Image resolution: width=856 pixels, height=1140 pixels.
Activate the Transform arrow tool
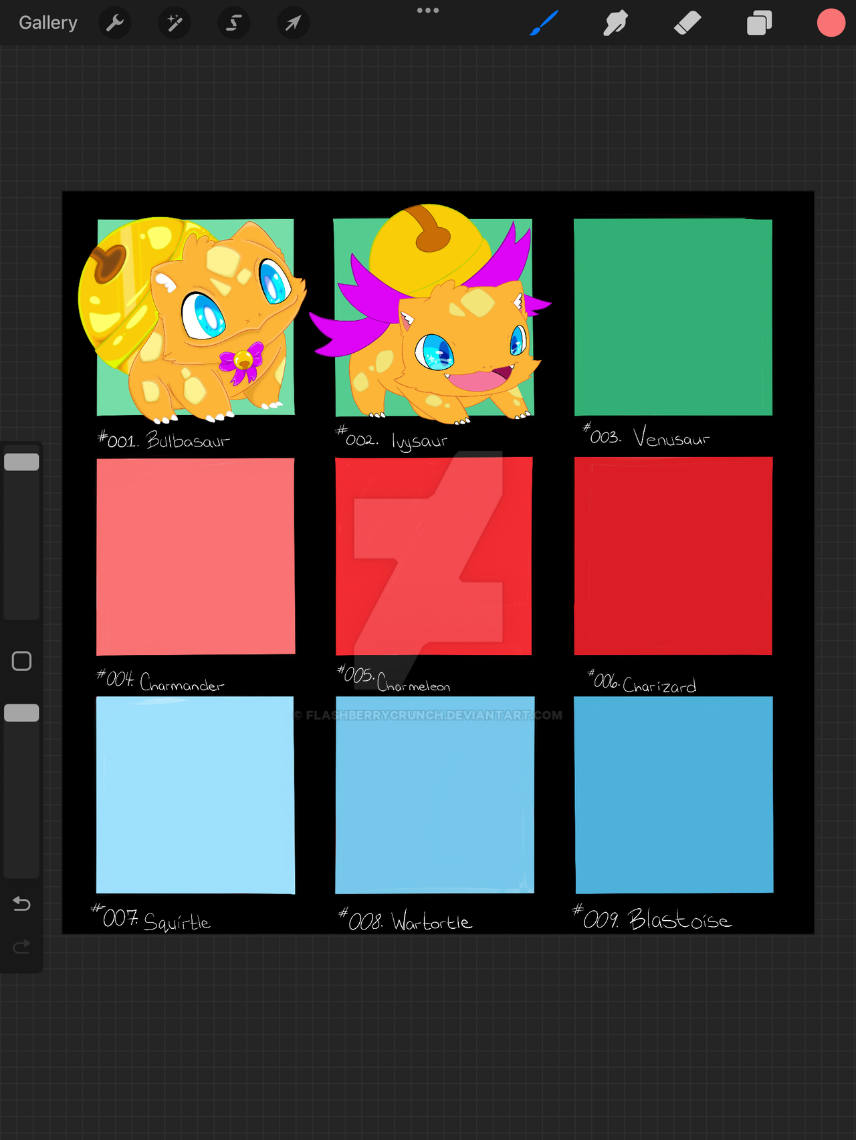(293, 23)
